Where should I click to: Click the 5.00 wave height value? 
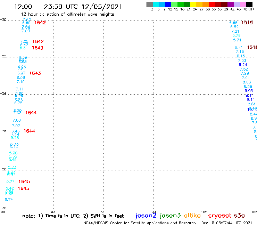click(x=13, y=153)
